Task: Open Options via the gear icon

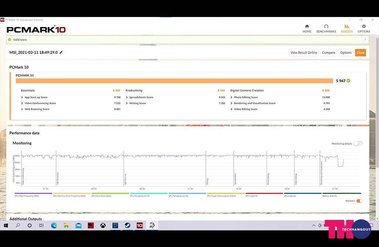Action: point(364,26)
